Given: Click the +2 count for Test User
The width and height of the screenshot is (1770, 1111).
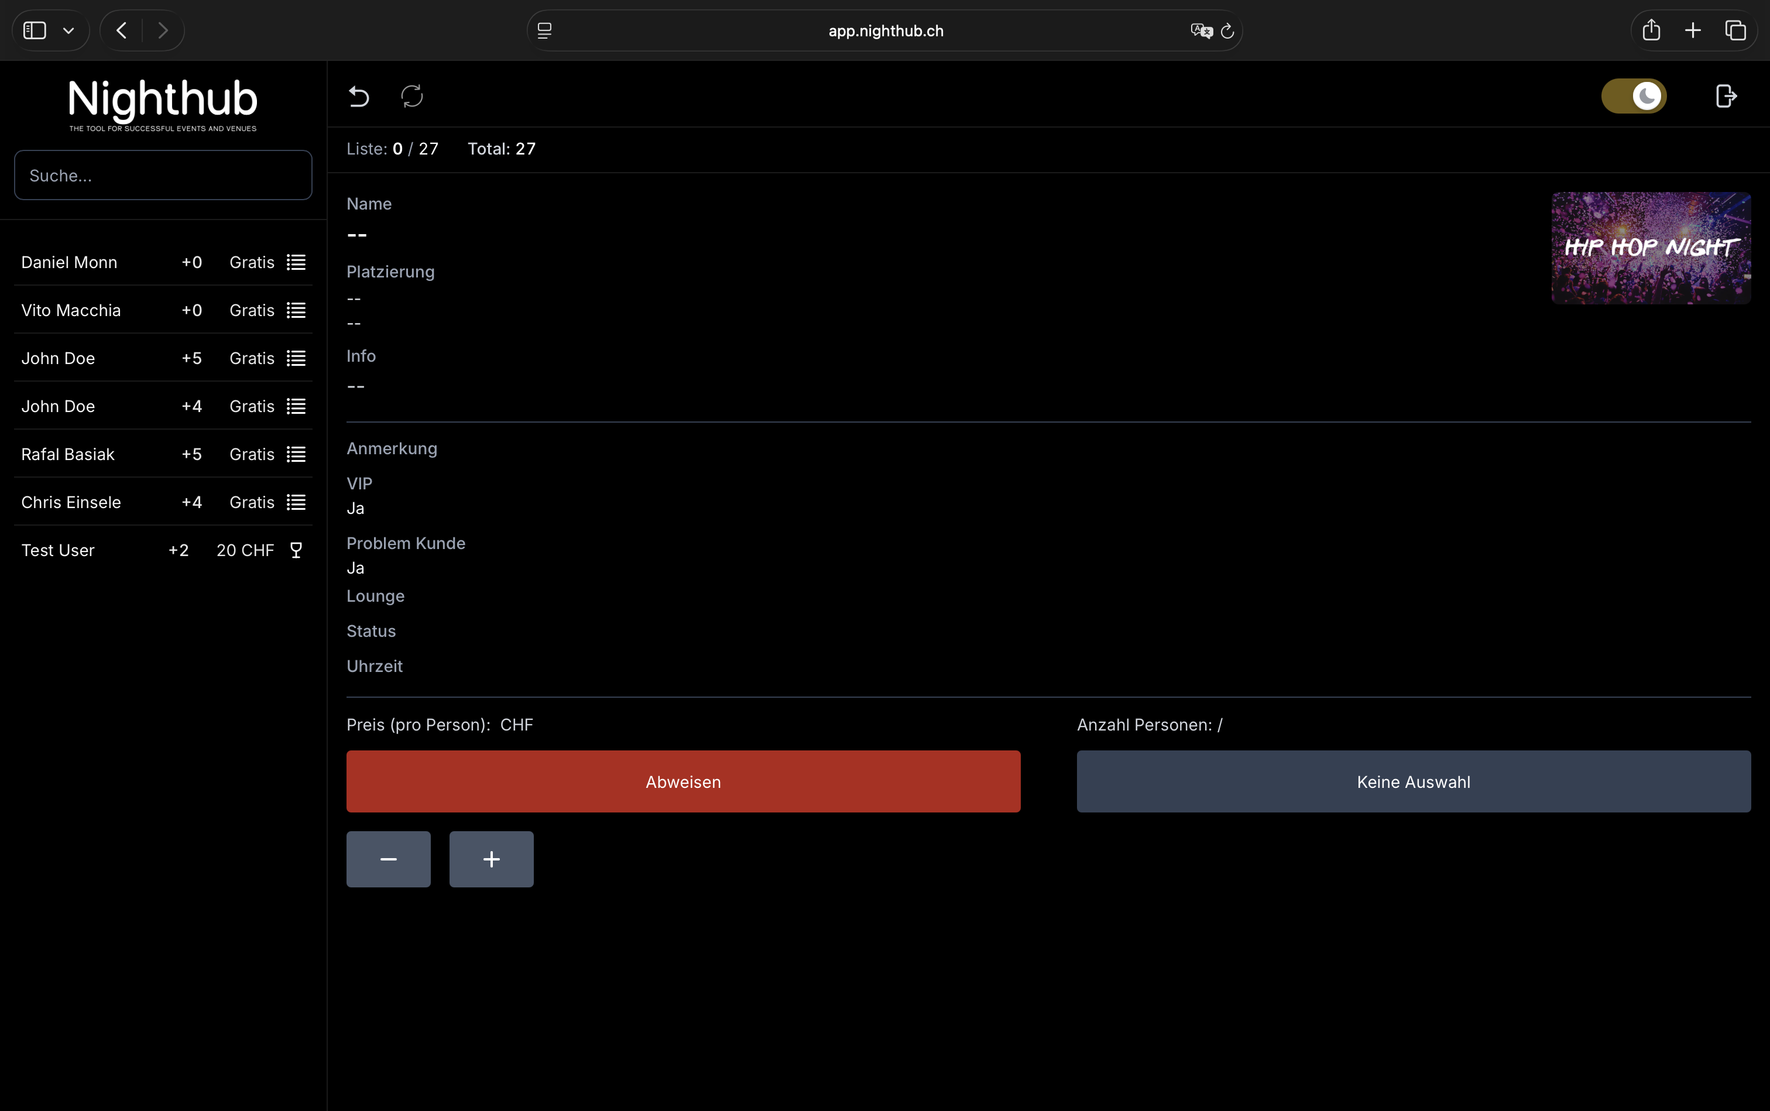Looking at the screenshot, I should (179, 550).
